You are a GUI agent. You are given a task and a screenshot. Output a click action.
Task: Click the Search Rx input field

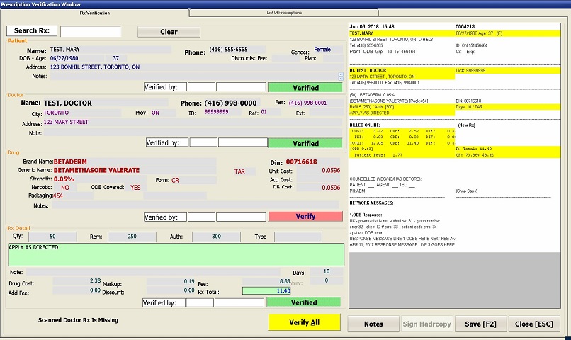click(x=91, y=31)
